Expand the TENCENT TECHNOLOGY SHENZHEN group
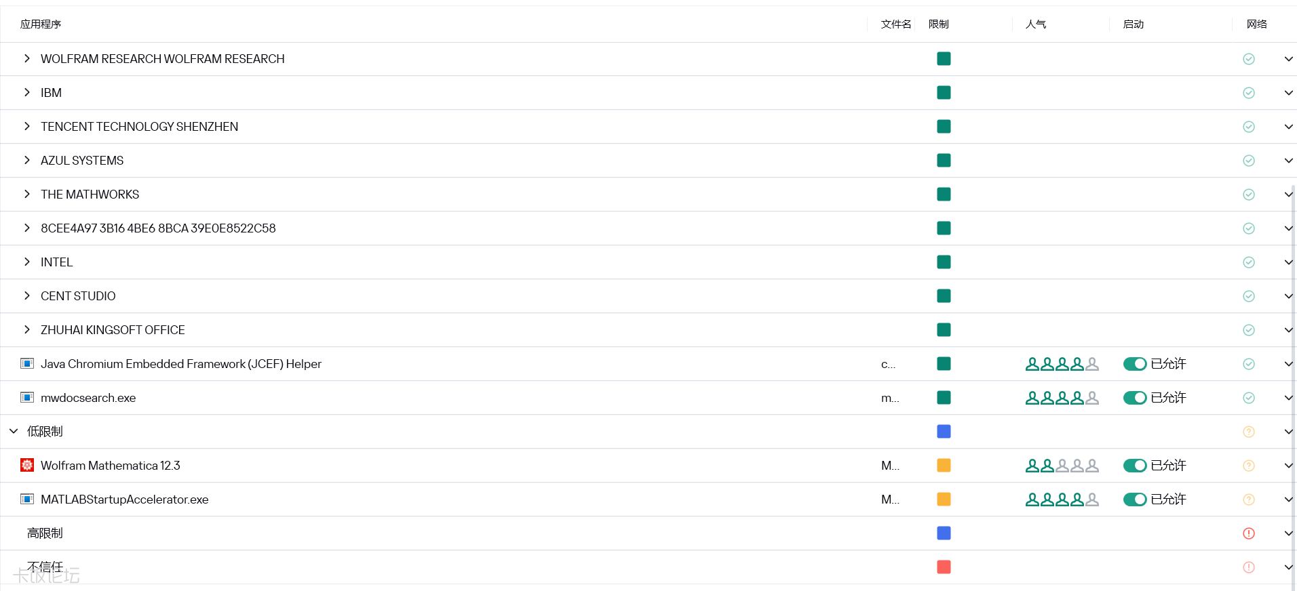 (27, 126)
